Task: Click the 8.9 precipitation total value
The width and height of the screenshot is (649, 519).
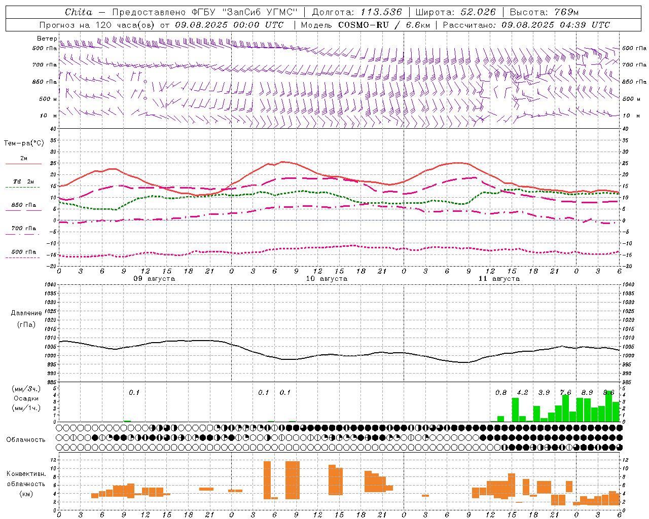Action: tap(587, 393)
